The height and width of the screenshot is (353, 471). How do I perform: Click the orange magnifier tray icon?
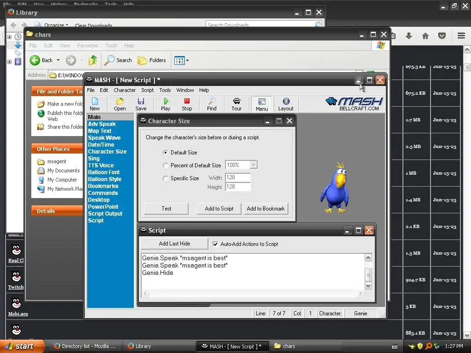(x=429, y=346)
